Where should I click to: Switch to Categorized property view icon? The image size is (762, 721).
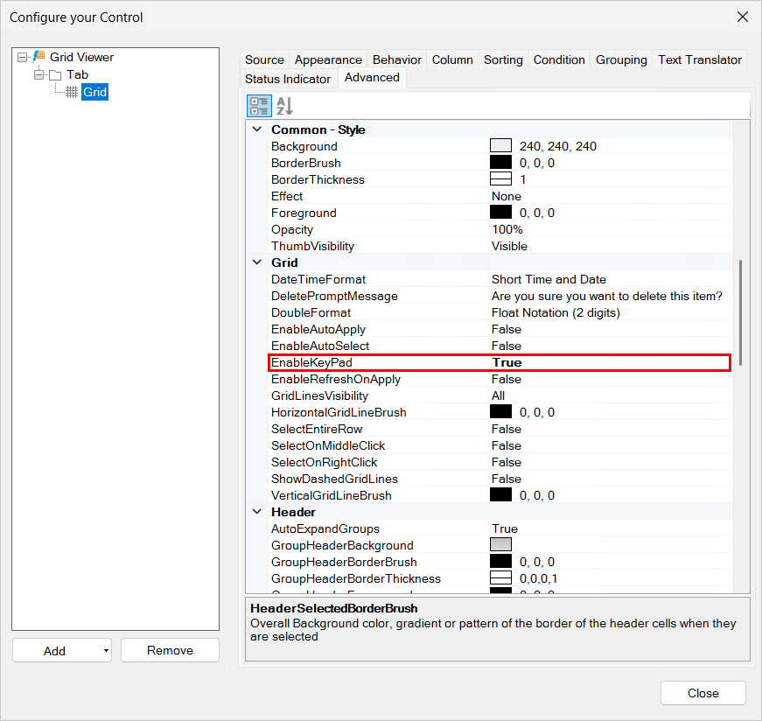pyautogui.click(x=259, y=106)
